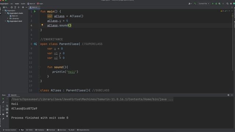Start debugging with the green bug icon
The width and height of the screenshot is (235, 132).
coord(216,4)
